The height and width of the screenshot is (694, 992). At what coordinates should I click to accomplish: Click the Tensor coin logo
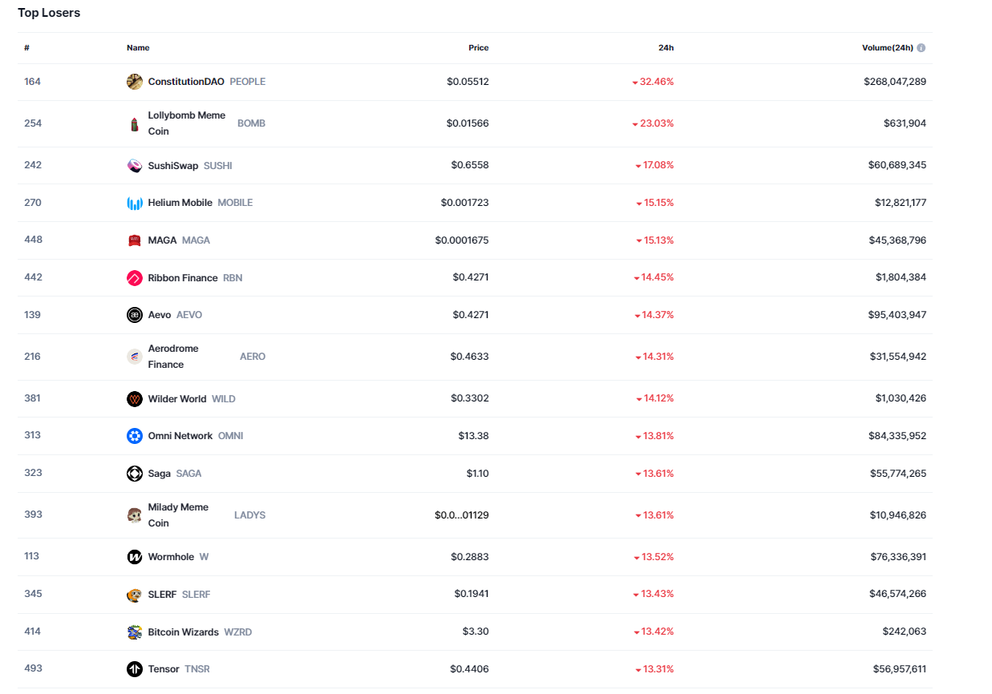(135, 669)
